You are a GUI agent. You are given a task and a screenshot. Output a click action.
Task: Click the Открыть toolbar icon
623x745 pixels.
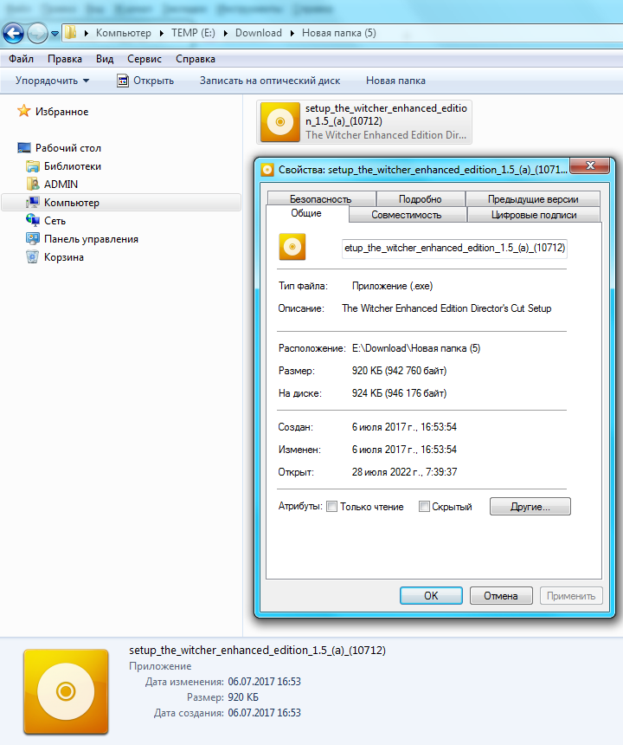click(123, 81)
